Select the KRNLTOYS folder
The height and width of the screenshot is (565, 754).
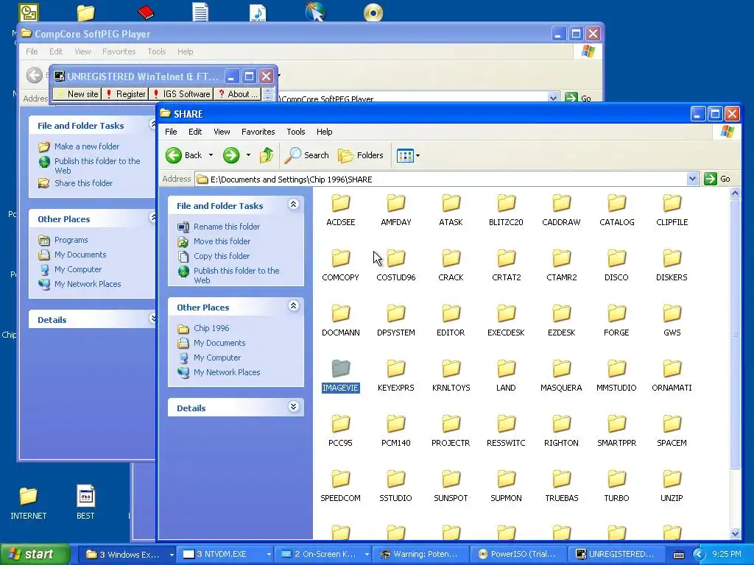[451, 376]
